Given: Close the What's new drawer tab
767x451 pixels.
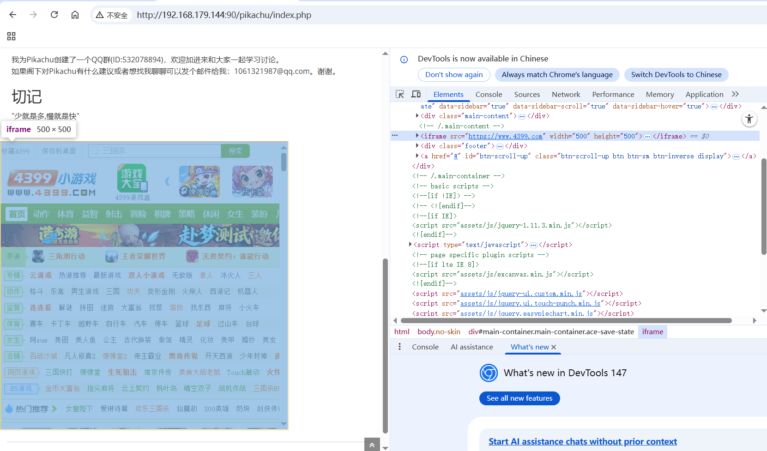Looking at the screenshot, I should click(554, 347).
